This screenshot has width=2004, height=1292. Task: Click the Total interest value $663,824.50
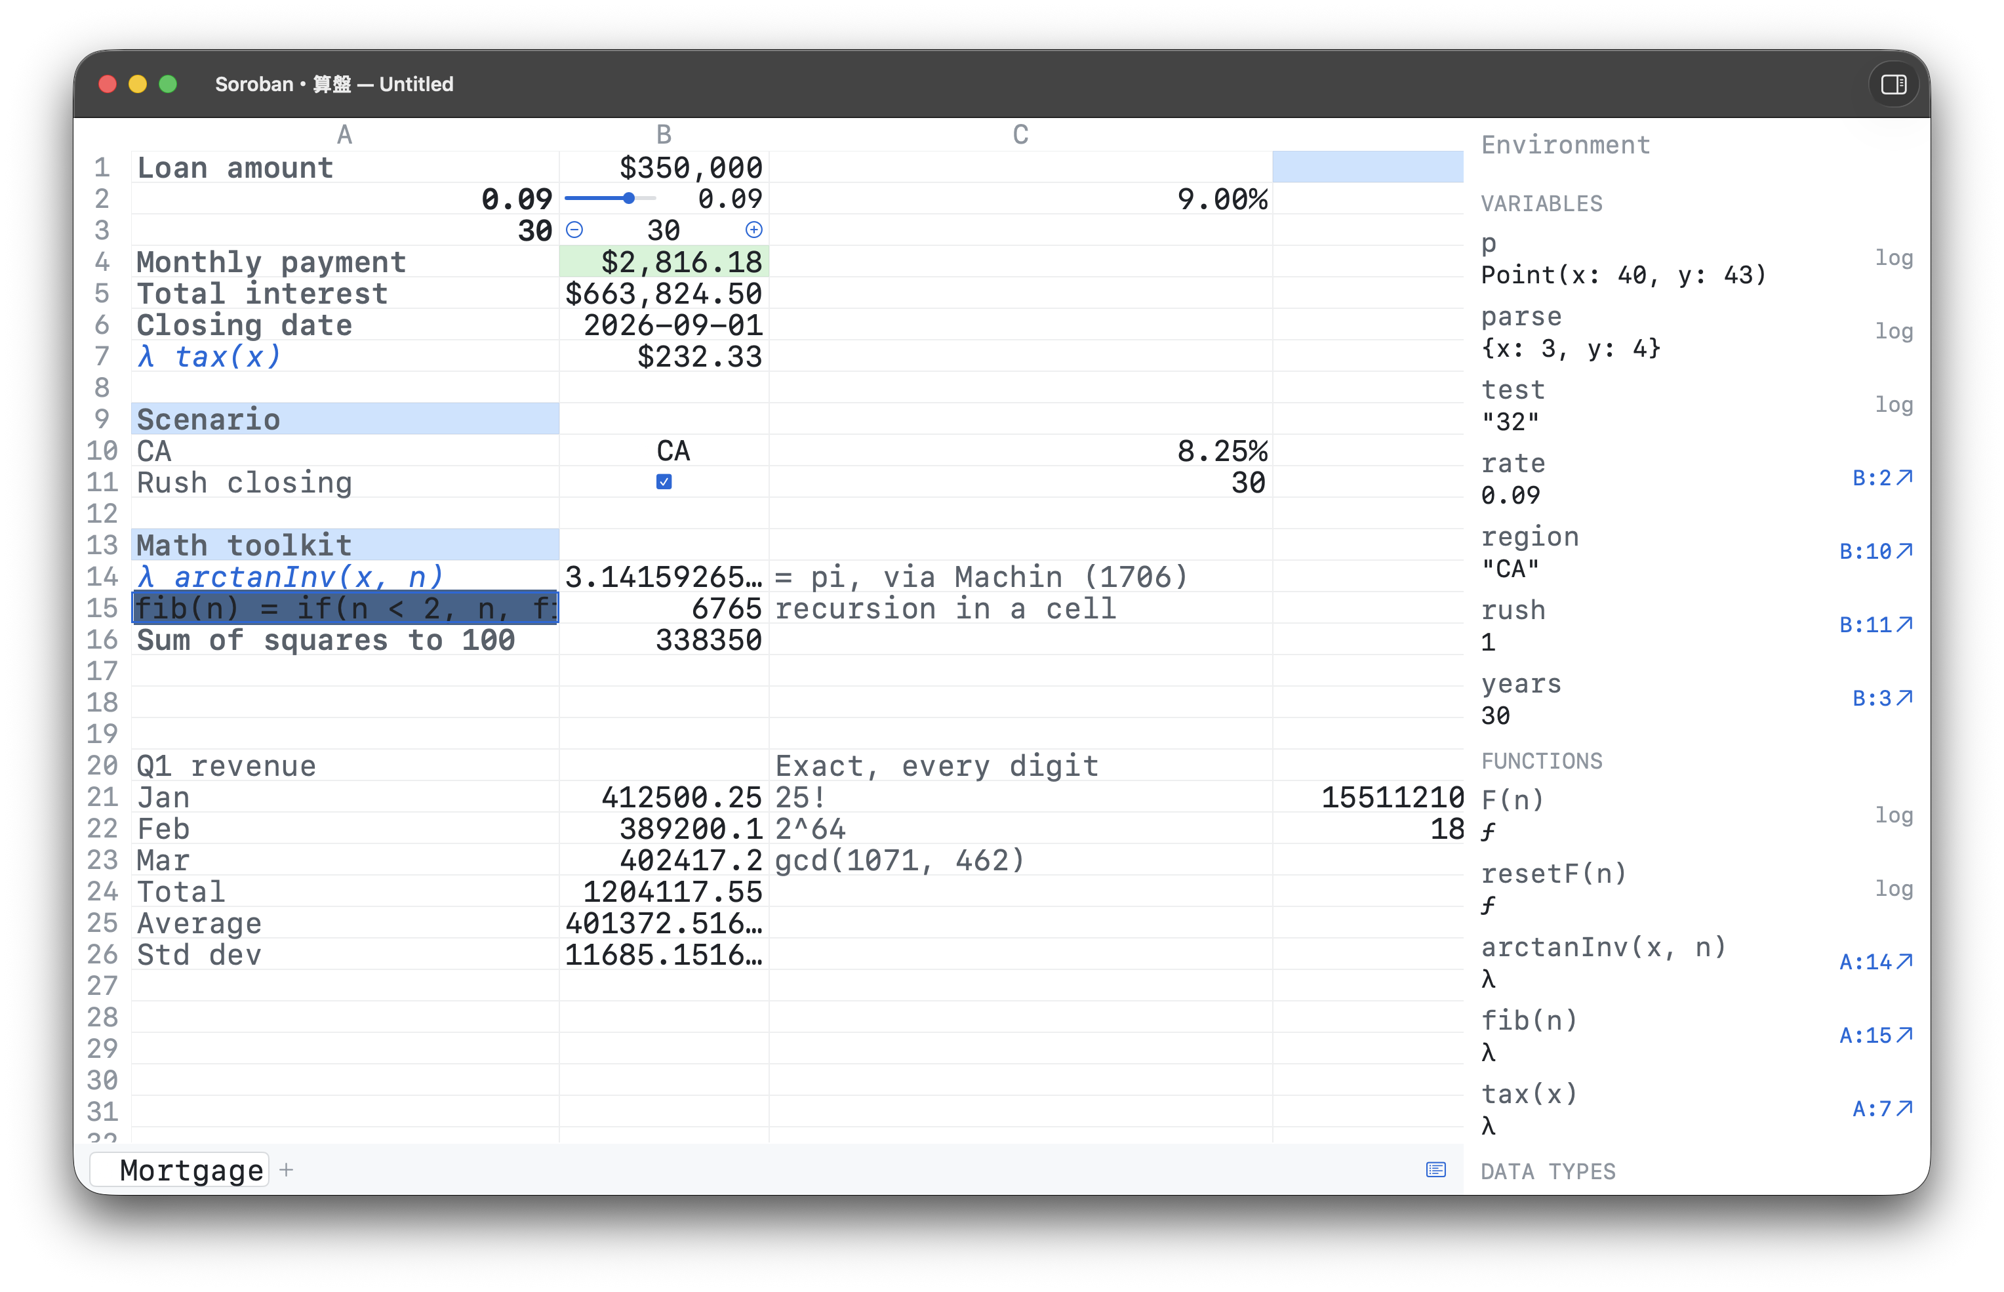tap(664, 294)
